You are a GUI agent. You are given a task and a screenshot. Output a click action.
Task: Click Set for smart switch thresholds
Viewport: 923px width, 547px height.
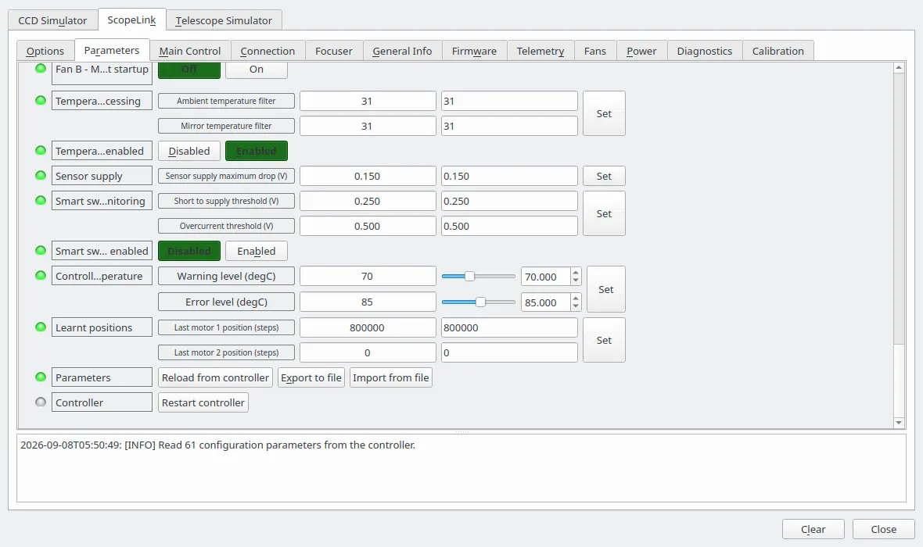[604, 213]
